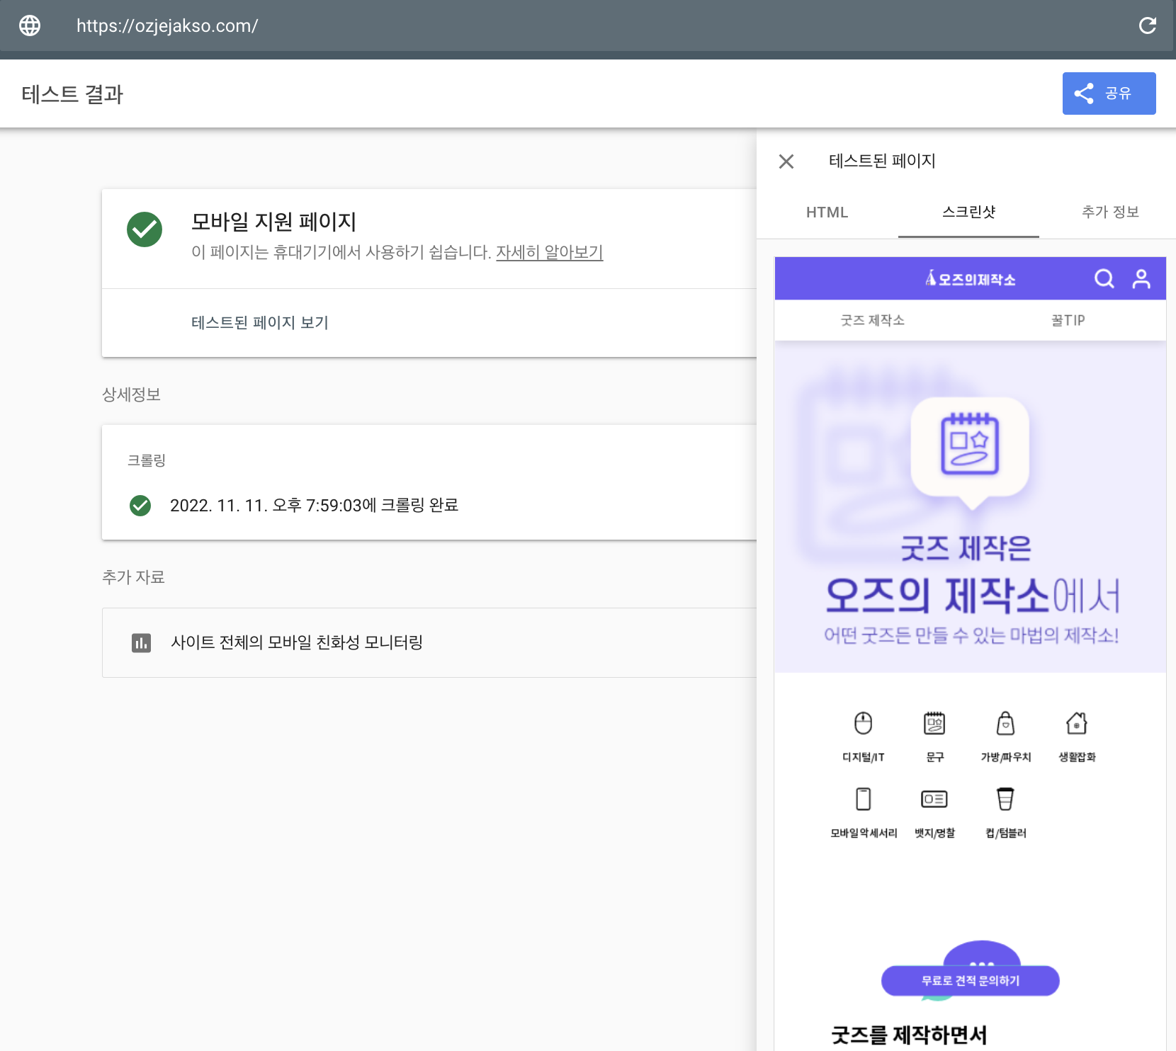Click the green checkmark beside 모바일 지원 페이지
The height and width of the screenshot is (1051, 1176).
145,229
